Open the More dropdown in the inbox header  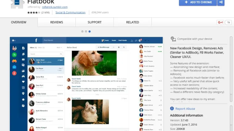coord(59,48)
